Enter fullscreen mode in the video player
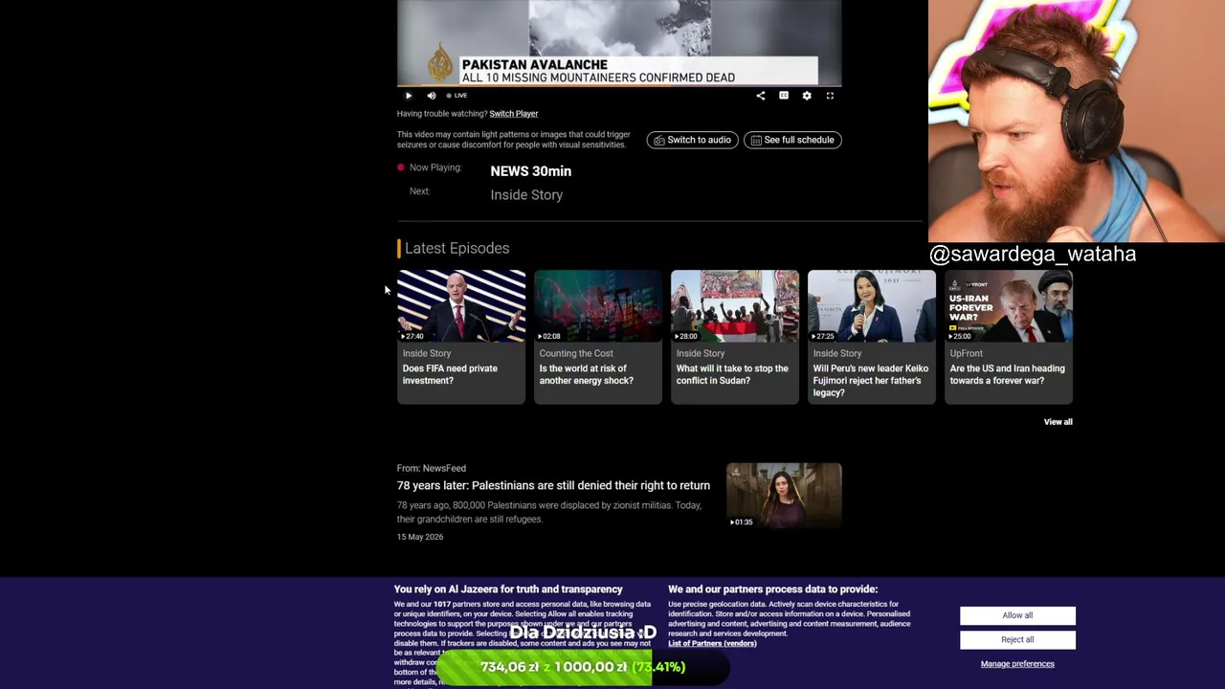The image size is (1225, 689). point(830,96)
